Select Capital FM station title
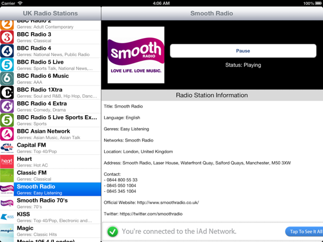Viewport: 323px width, 242px height. (x=32, y=145)
